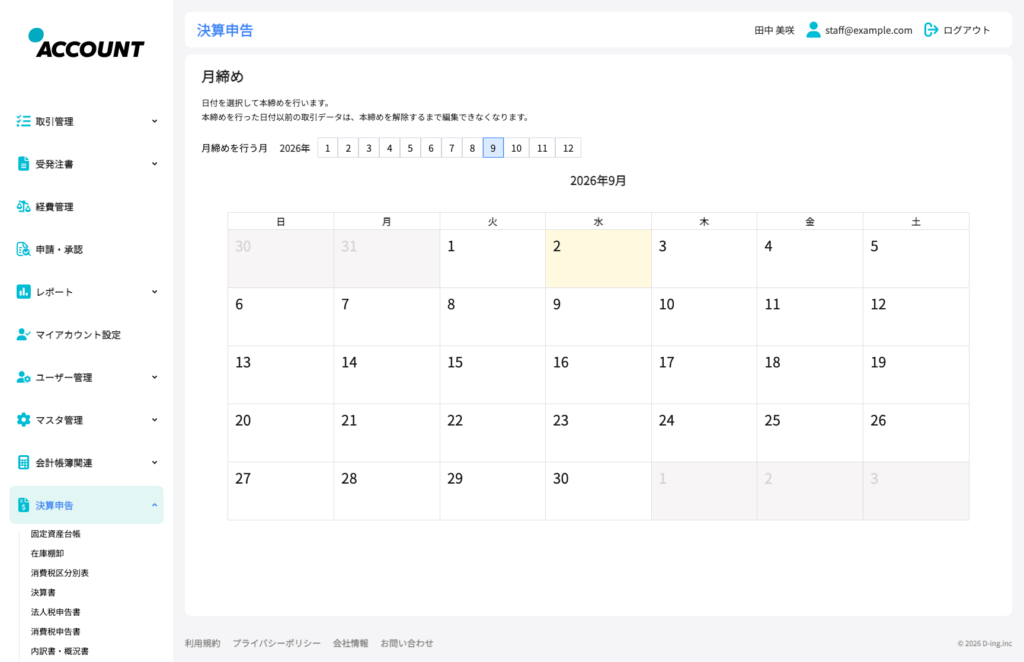Click the マスタ管理 gear icon

point(24,420)
